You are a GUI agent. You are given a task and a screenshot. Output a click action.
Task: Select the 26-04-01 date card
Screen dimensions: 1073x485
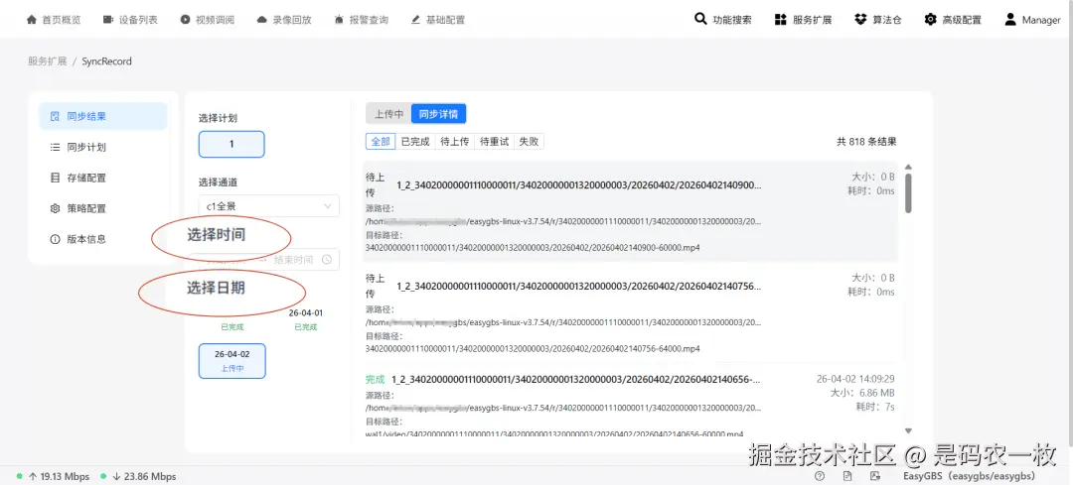click(x=305, y=319)
